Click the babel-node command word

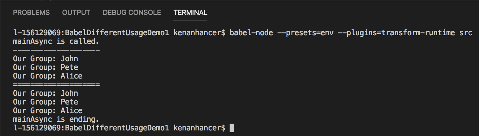tap(251, 33)
